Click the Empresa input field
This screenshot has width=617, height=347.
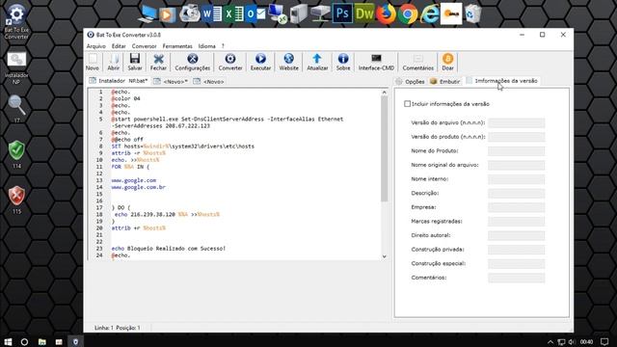(517, 207)
